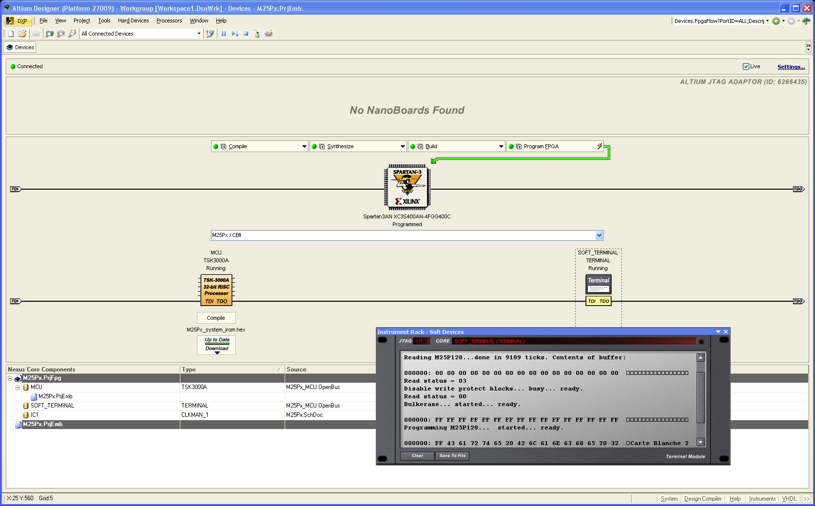Click the green Up to Date progress indicator
Image resolution: width=815 pixels, height=506 pixels.
217,344
